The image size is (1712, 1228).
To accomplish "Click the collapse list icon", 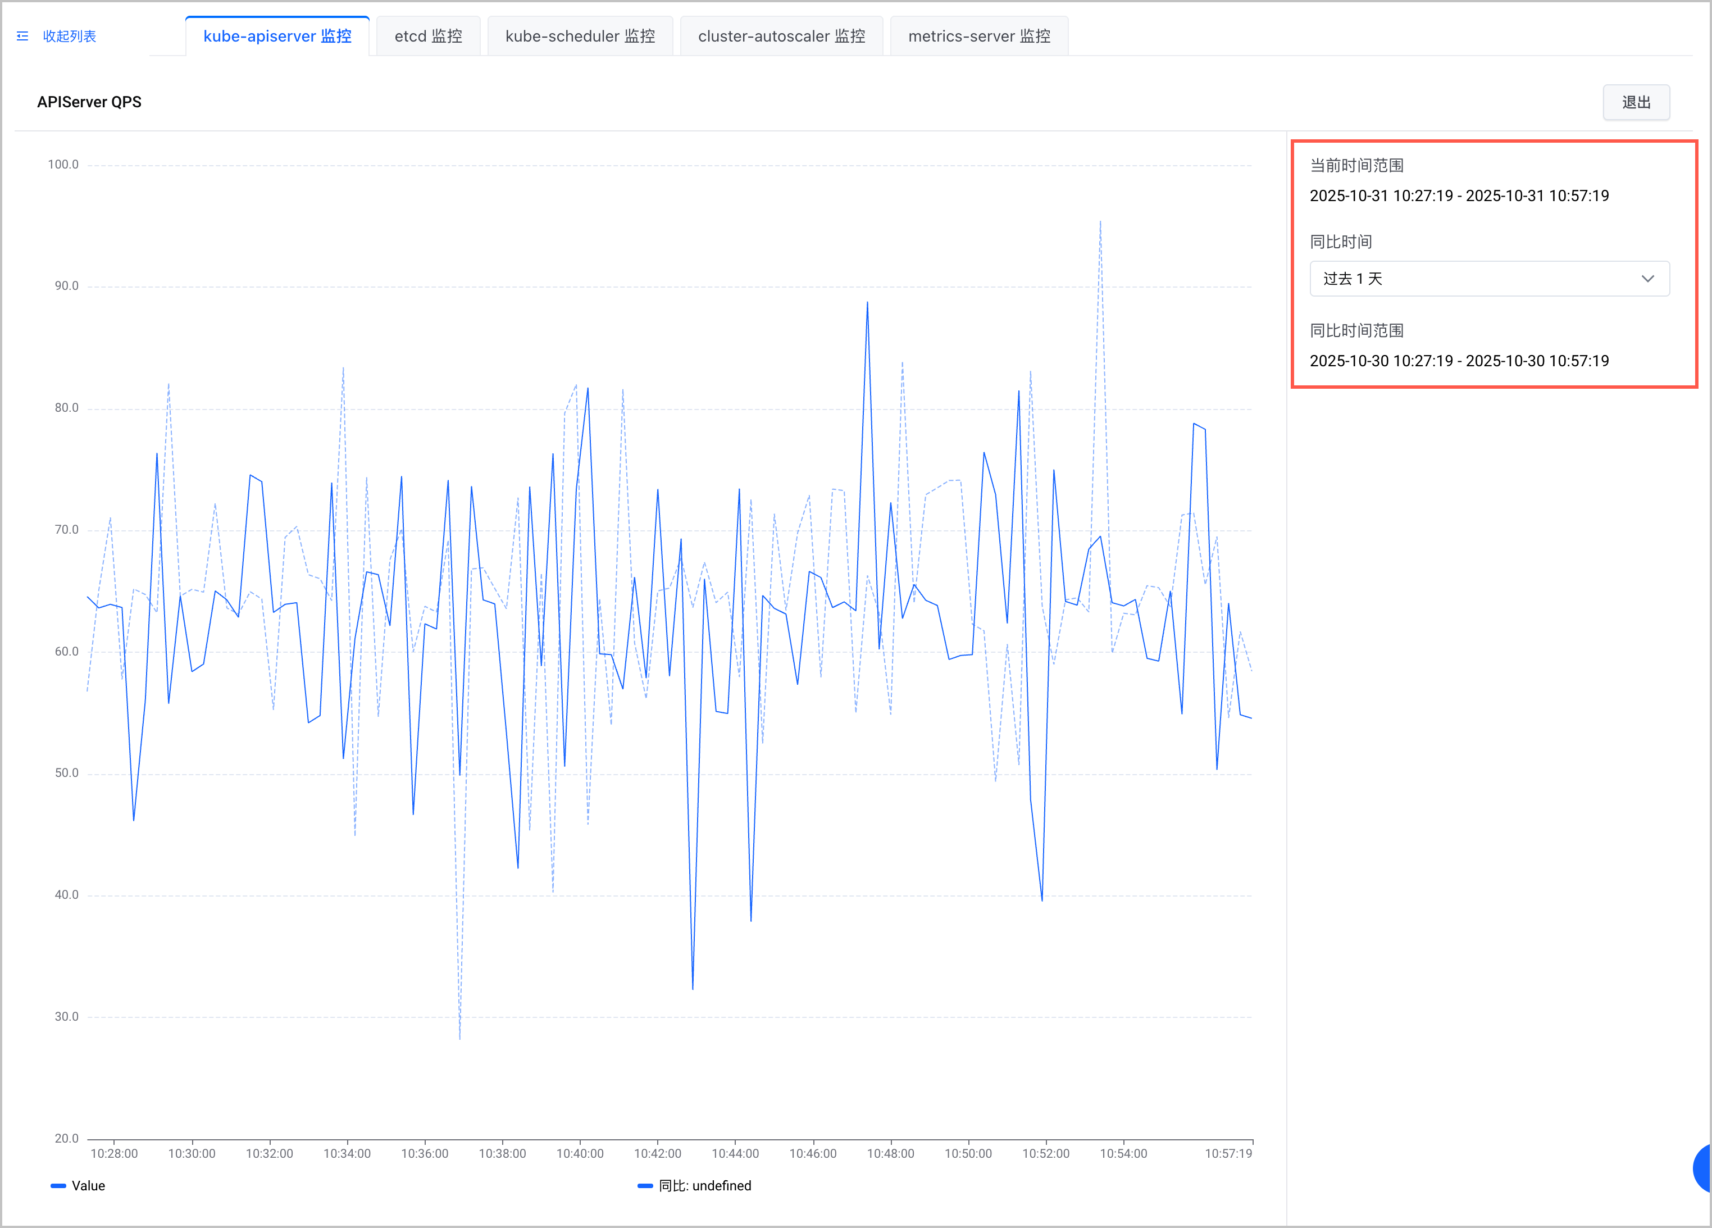I will click(x=22, y=36).
